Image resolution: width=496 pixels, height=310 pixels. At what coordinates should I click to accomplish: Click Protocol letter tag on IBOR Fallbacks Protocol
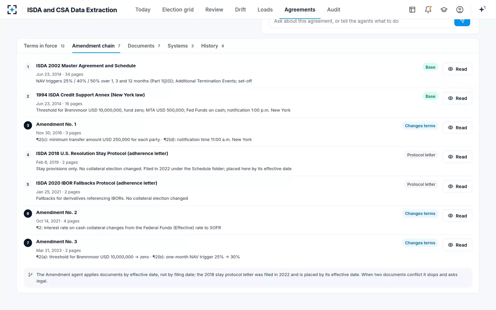pyautogui.click(x=421, y=184)
